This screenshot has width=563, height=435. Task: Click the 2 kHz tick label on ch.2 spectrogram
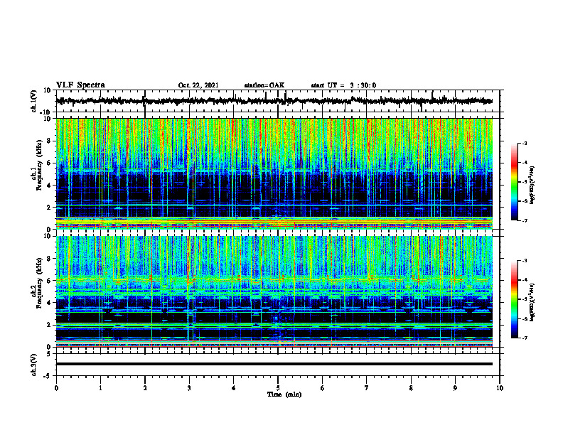50,325
